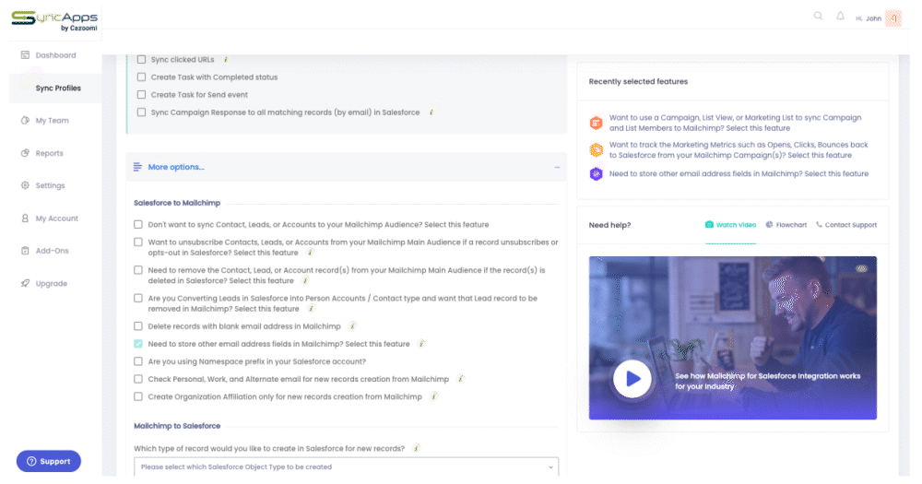Screen dimensions: 922x484
Task: Check Delete records with blank email address
Action: pos(138,326)
